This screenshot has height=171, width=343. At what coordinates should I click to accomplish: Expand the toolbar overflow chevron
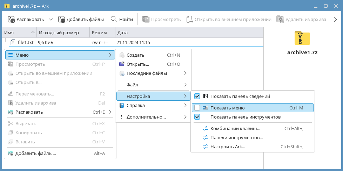pyautogui.click(x=335, y=20)
